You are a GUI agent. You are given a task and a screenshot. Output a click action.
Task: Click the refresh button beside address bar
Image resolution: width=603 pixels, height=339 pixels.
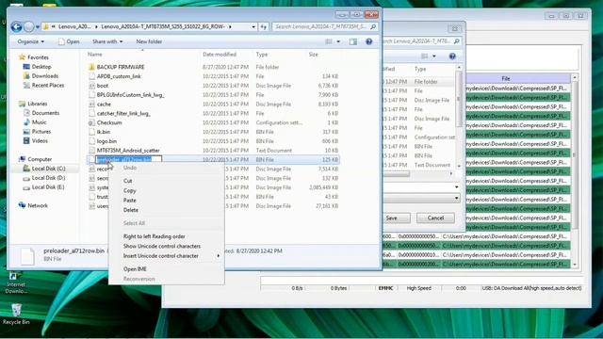tap(264, 27)
